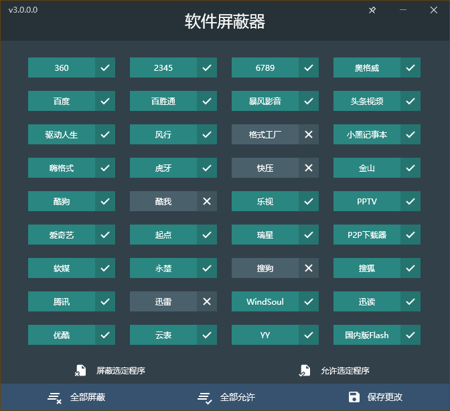
Task: Select the 搜狐 program button
Action: (x=367, y=268)
